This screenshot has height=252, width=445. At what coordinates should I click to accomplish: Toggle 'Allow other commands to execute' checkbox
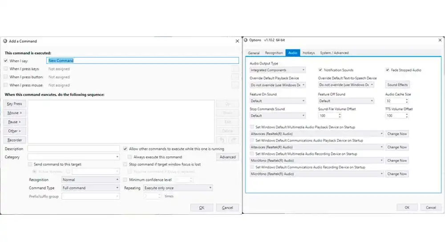[125, 148]
